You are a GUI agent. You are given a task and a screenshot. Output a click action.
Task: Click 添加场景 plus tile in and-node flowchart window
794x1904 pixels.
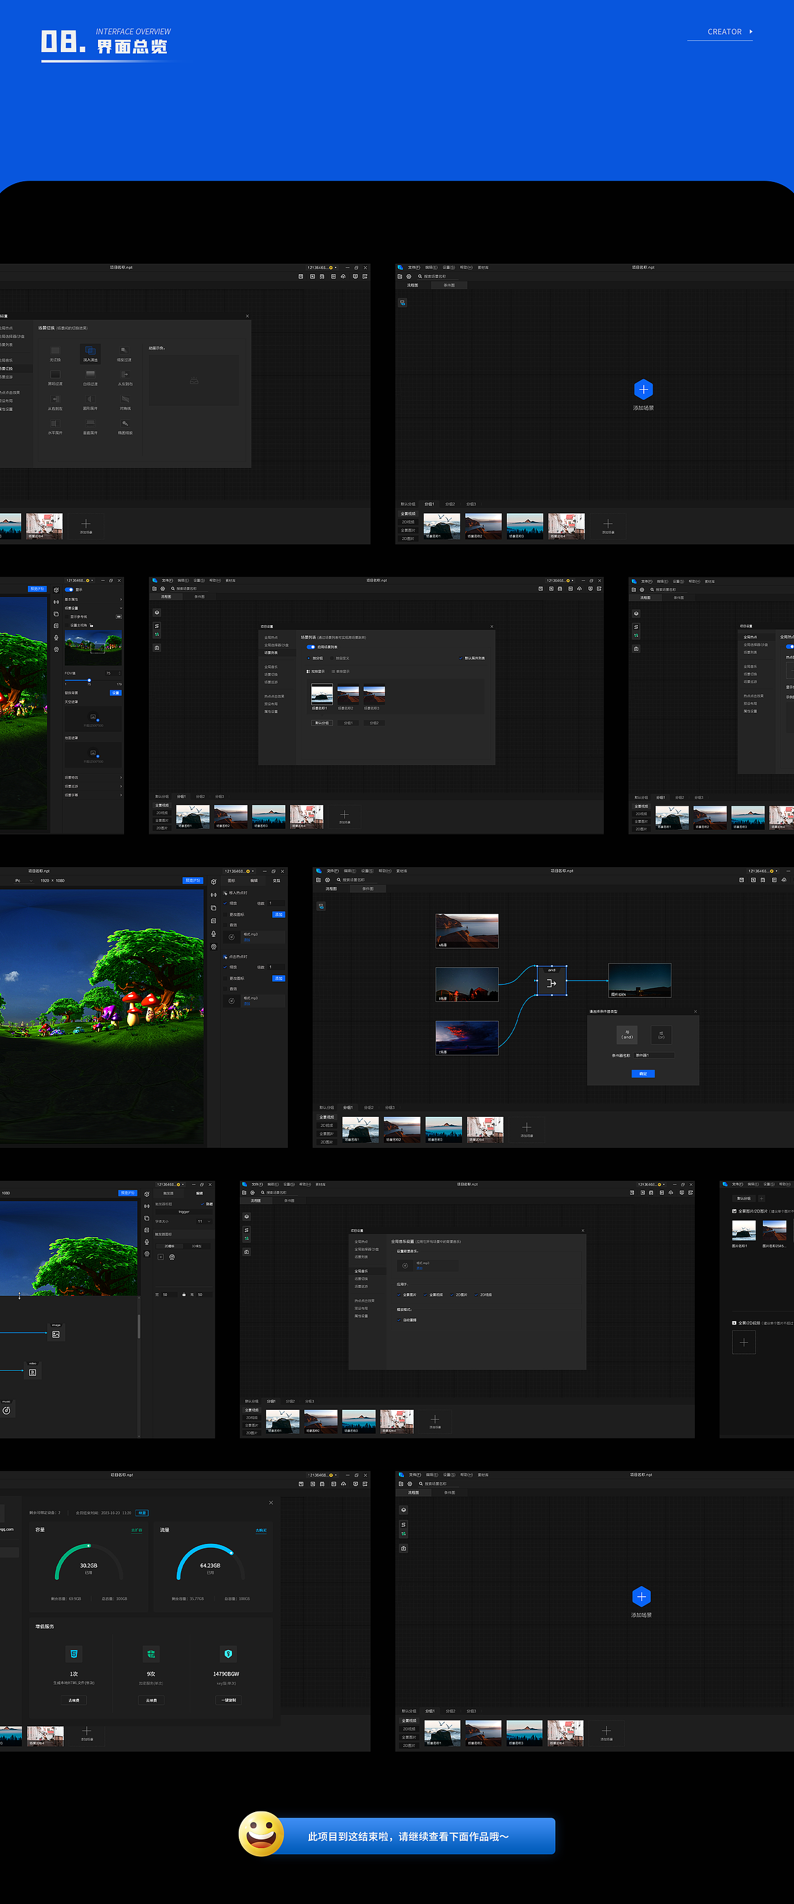pyautogui.click(x=527, y=1129)
